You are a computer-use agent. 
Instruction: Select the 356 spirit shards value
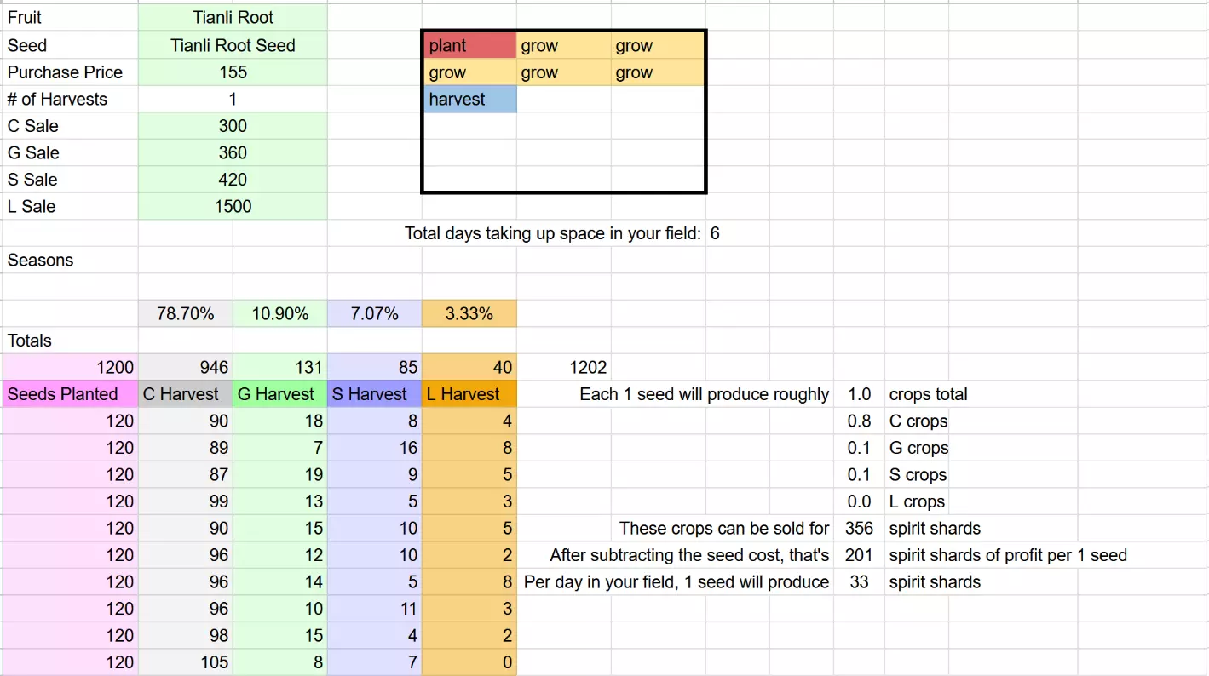(859, 529)
